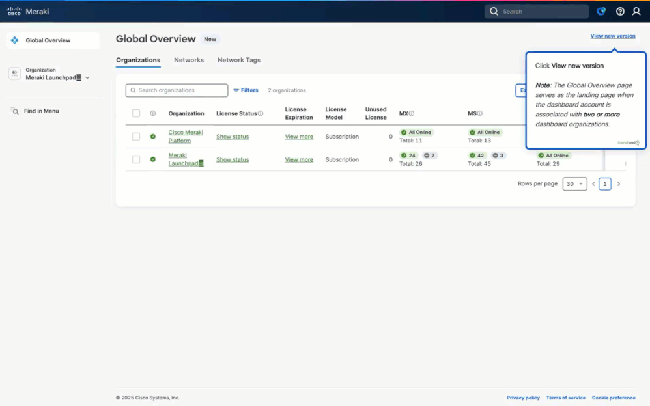Check the Meraki Launchpad row checkbox
This screenshot has height=406, width=650.
click(x=136, y=159)
